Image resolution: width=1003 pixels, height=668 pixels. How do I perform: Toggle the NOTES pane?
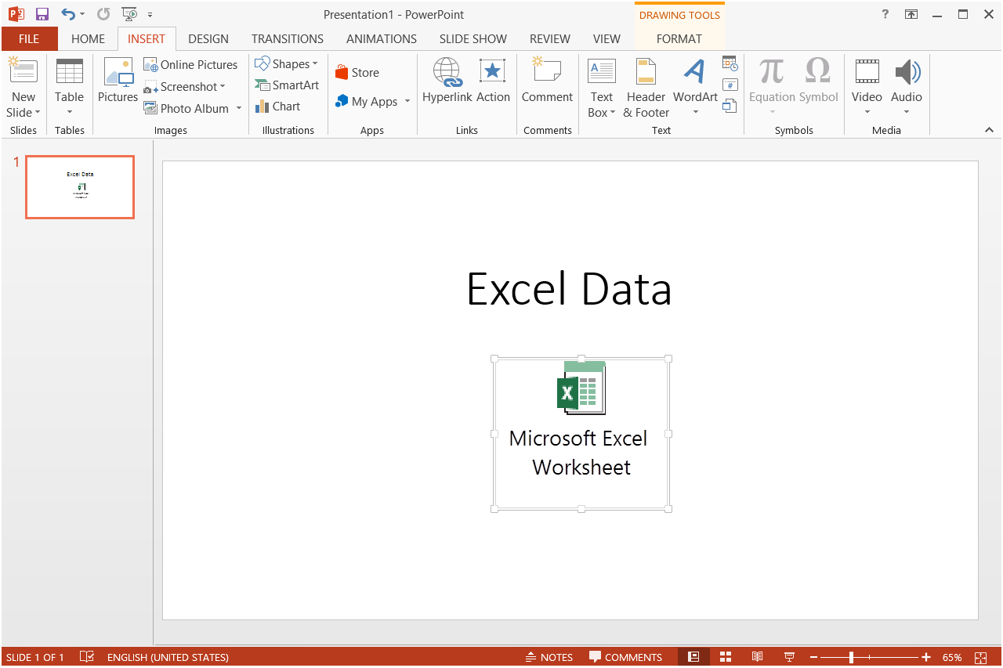[549, 657]
